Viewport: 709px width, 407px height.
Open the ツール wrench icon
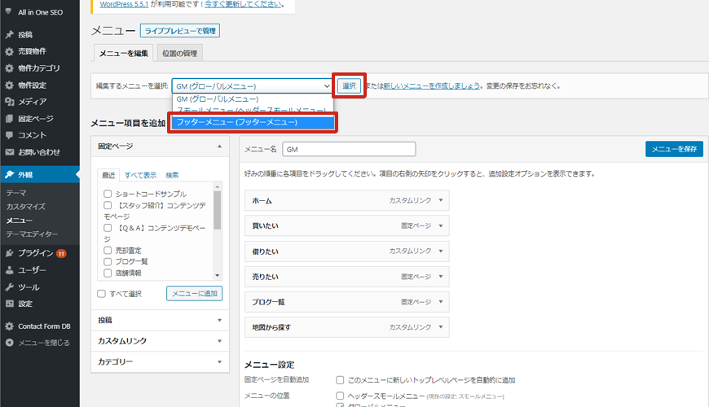9,287
